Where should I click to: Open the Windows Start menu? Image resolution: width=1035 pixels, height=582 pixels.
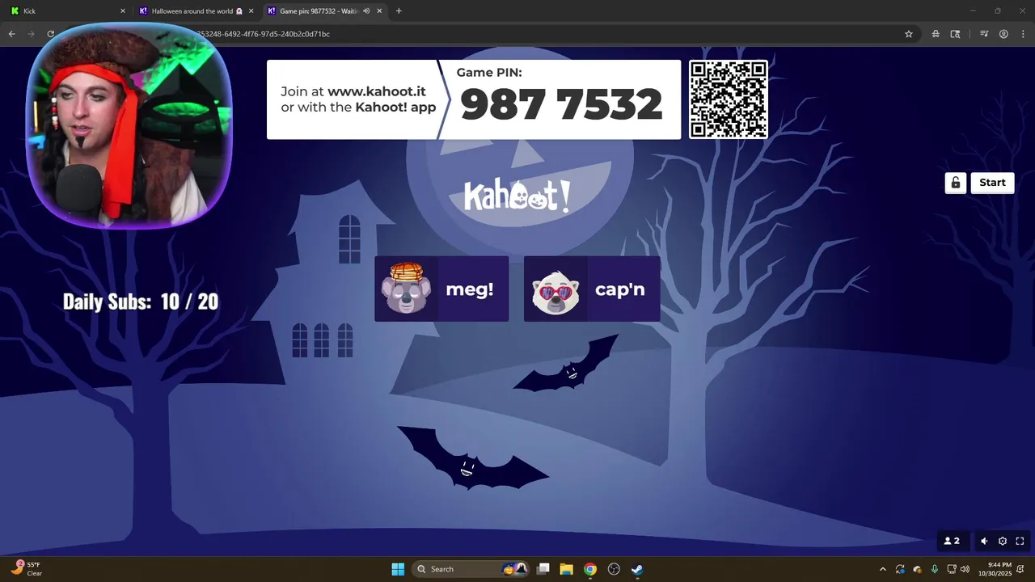(x=398, y=569)
